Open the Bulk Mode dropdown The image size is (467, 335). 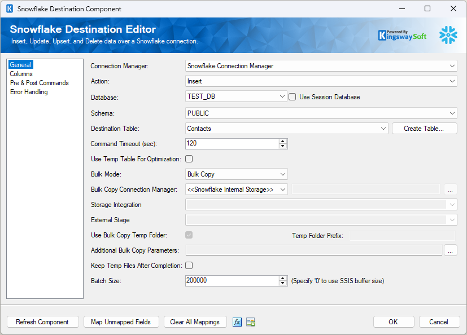point(283,174)
